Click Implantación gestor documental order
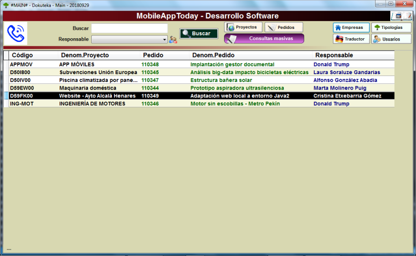Viewport: 416px width, 256px height. [232, 64]
